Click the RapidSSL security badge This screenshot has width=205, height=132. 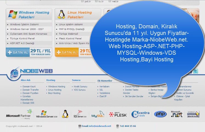click(193, 114)
